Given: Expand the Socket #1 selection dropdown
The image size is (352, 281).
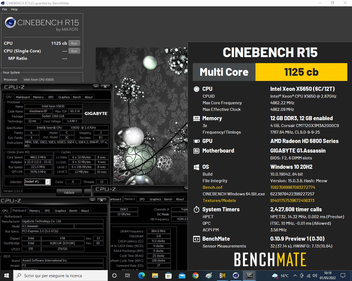Looking at the screenshot, I should 48,182.
